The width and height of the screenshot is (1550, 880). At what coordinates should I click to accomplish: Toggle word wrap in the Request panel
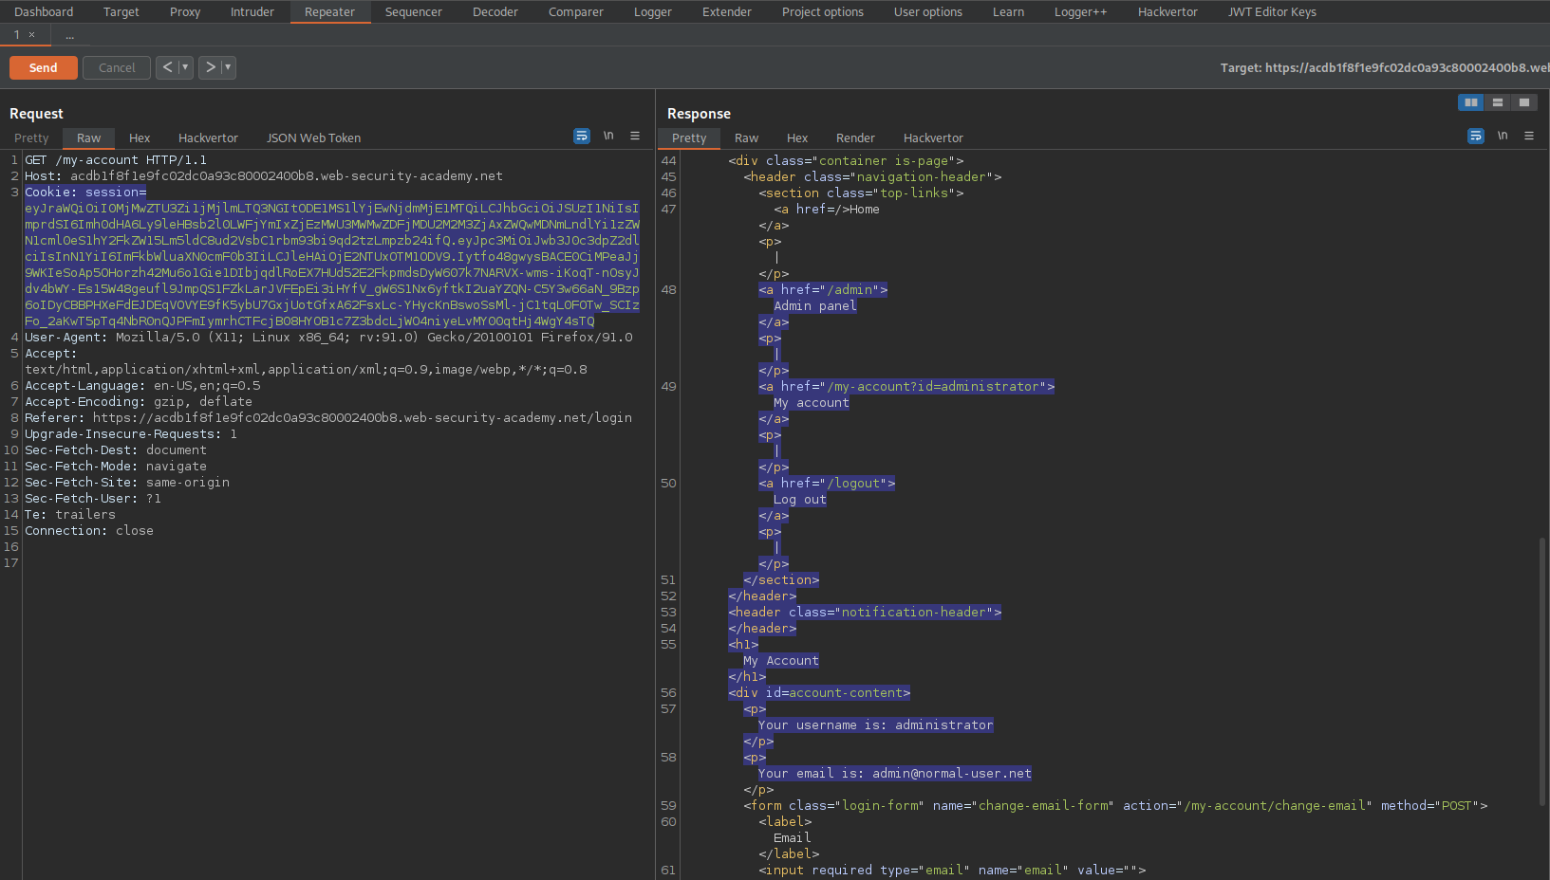point(582,137)
